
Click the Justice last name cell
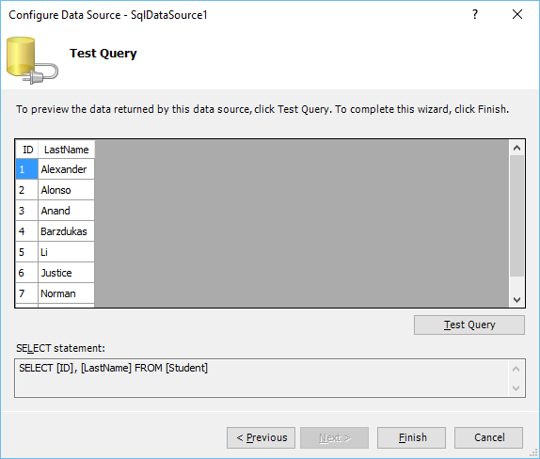66,273
